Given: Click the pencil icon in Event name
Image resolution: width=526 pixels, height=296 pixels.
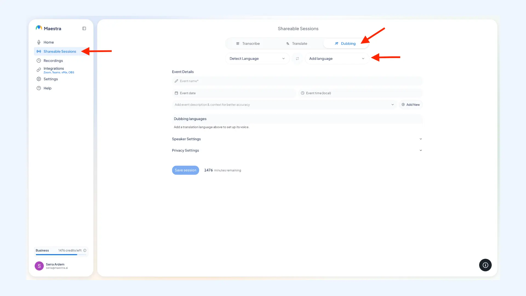Looking at the screenshot, I should [x=176, y=81].
